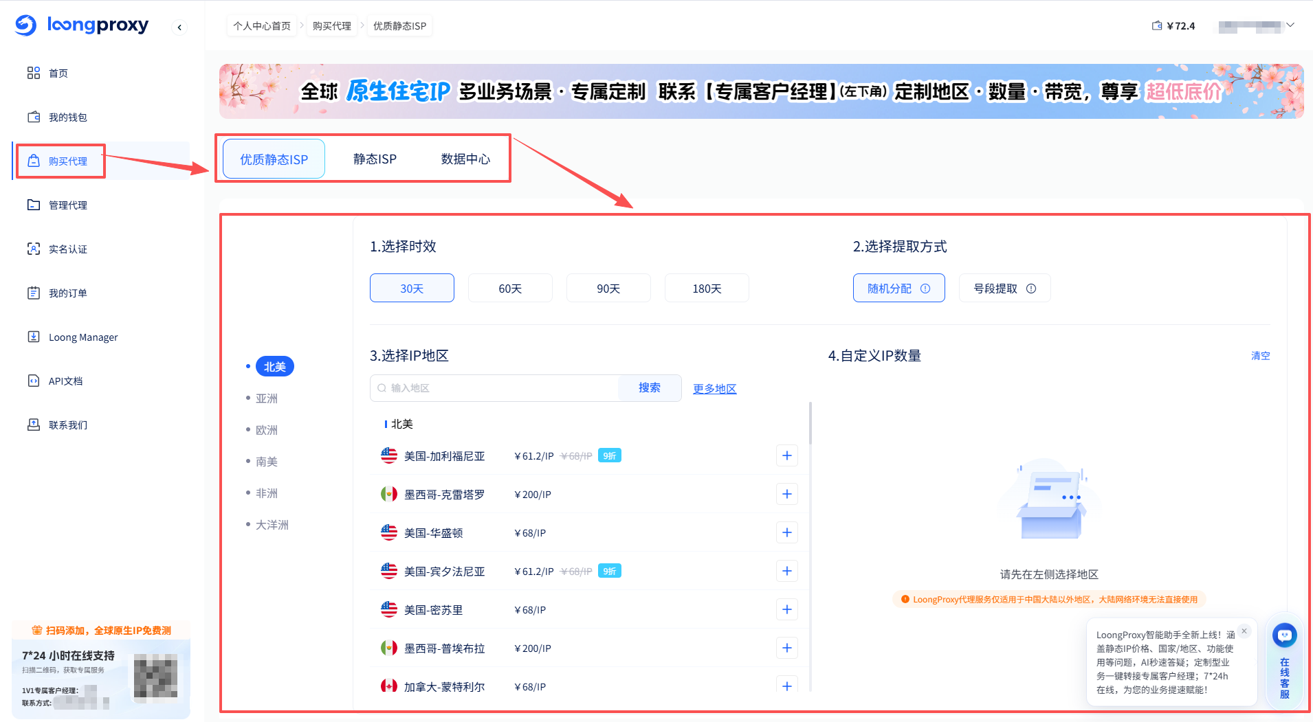Switch to the 静态ISP tab

[375, 159]
